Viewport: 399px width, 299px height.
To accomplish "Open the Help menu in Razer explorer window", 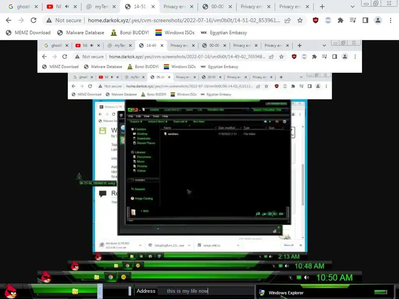I will [165, 116].
